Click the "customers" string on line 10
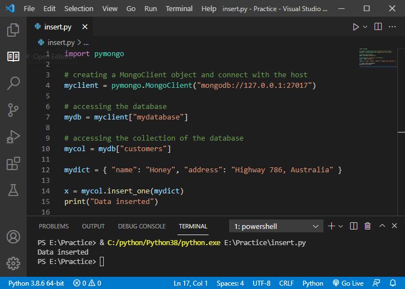Screen dimensions: 405x289 [144, 149]
